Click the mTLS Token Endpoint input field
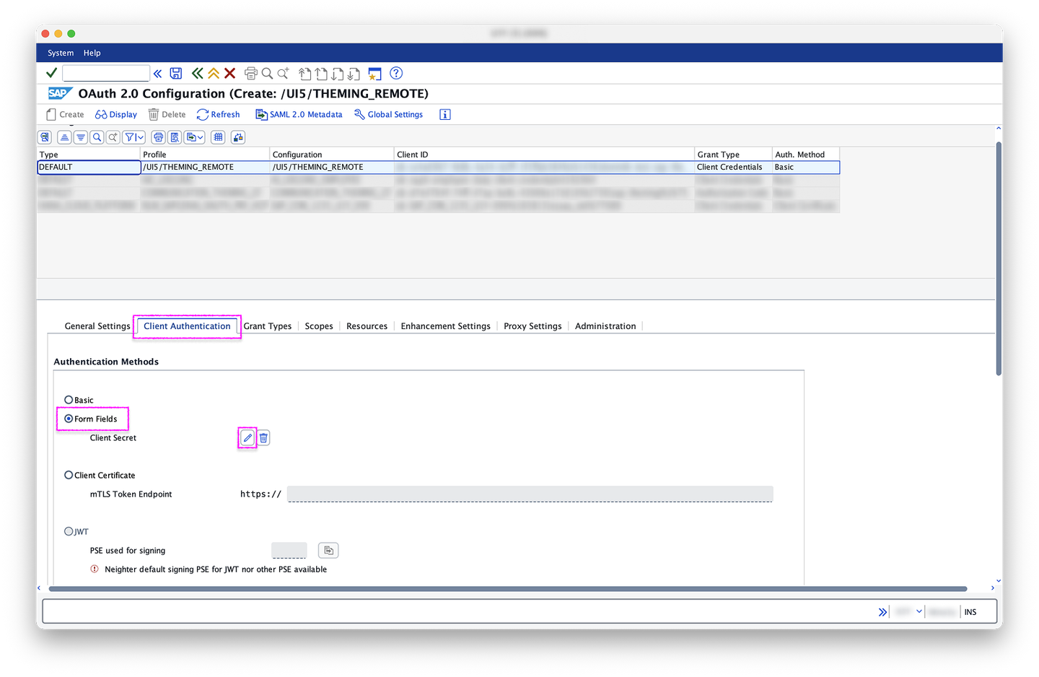1039x677 pixels. pos(530,494)
